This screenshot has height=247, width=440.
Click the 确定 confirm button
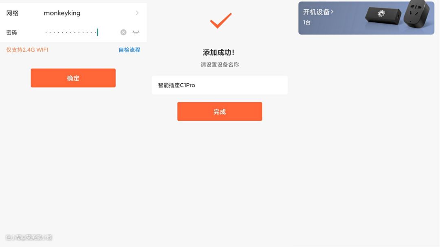[x=73, y=78]
